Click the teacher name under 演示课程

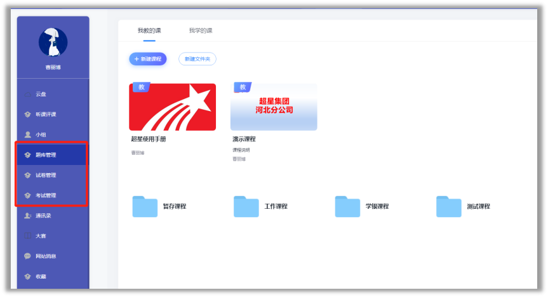(239, 159)
